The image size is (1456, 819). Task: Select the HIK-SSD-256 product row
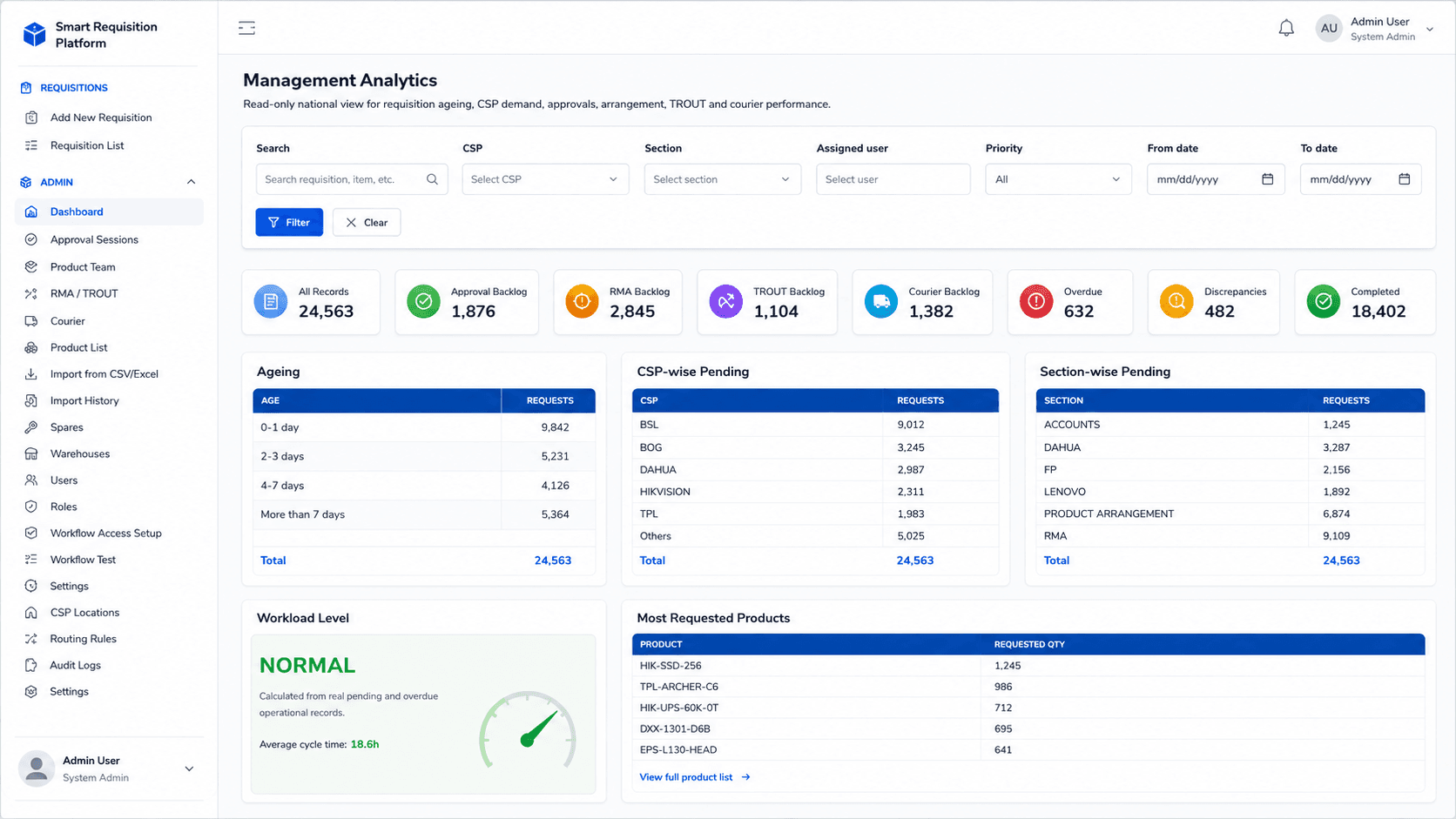point(1028,666)
